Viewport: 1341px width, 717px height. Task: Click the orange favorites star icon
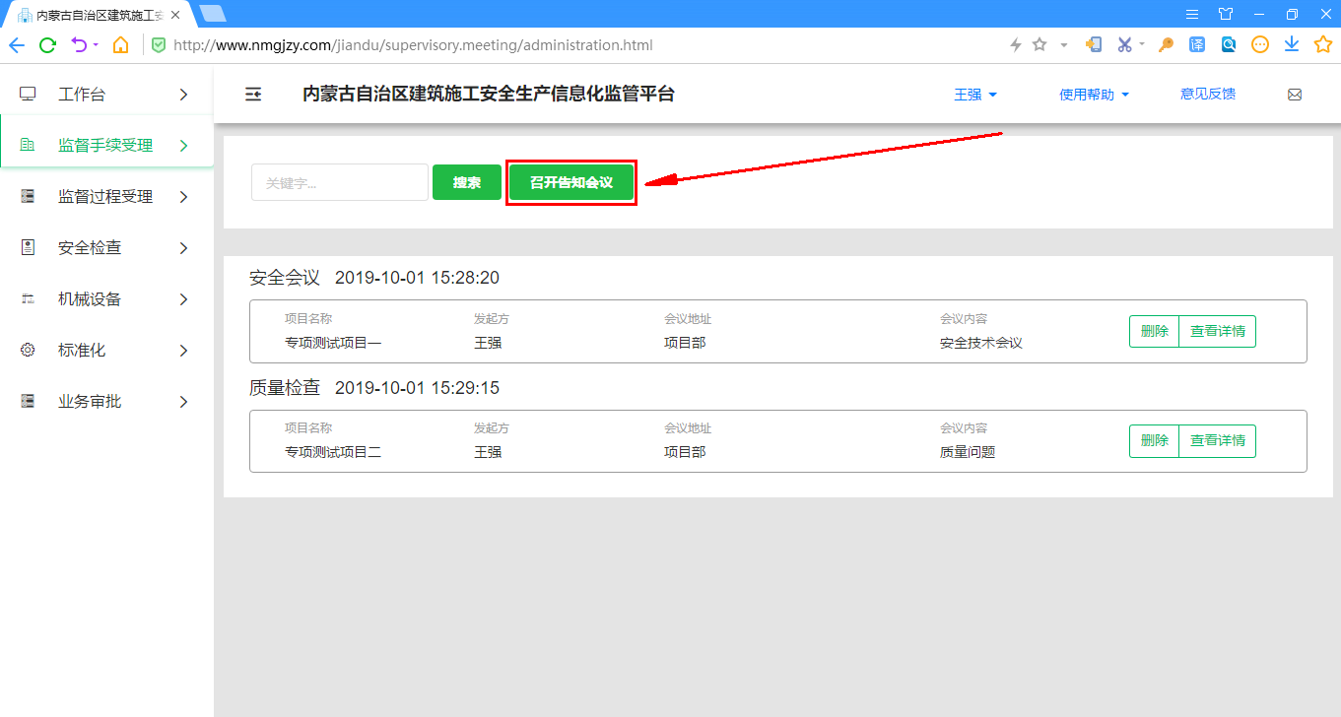click(1323, 45)
